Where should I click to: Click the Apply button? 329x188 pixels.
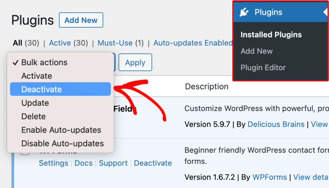click(135, 62)
